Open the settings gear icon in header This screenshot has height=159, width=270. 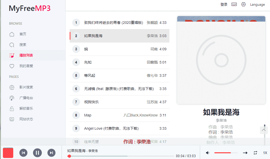tap(243, 4)
